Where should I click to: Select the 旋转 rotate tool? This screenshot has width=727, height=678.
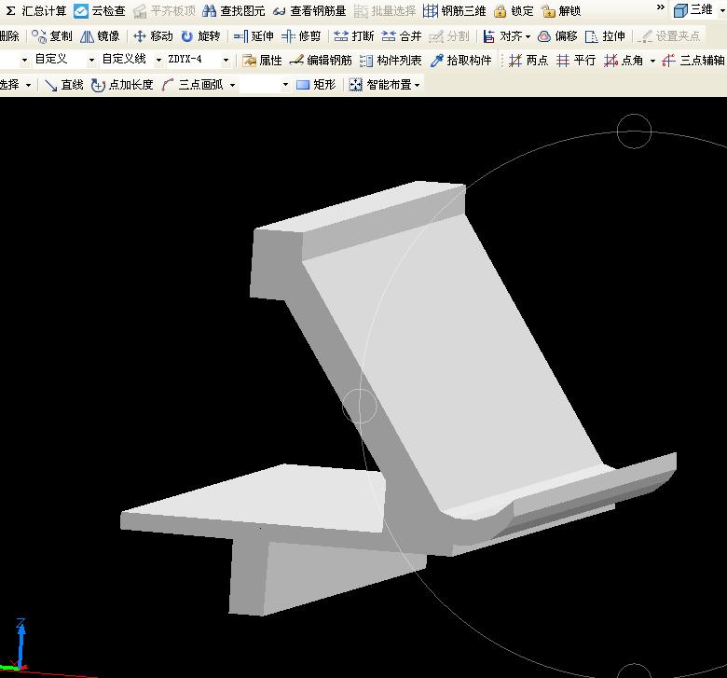click(x=200, y=35)
